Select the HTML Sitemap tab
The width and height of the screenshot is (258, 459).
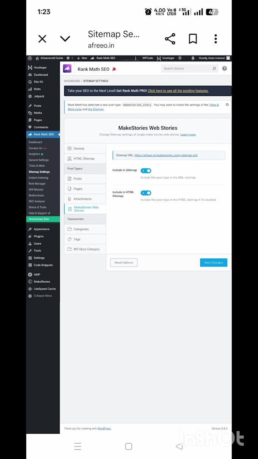click(85, 158)
